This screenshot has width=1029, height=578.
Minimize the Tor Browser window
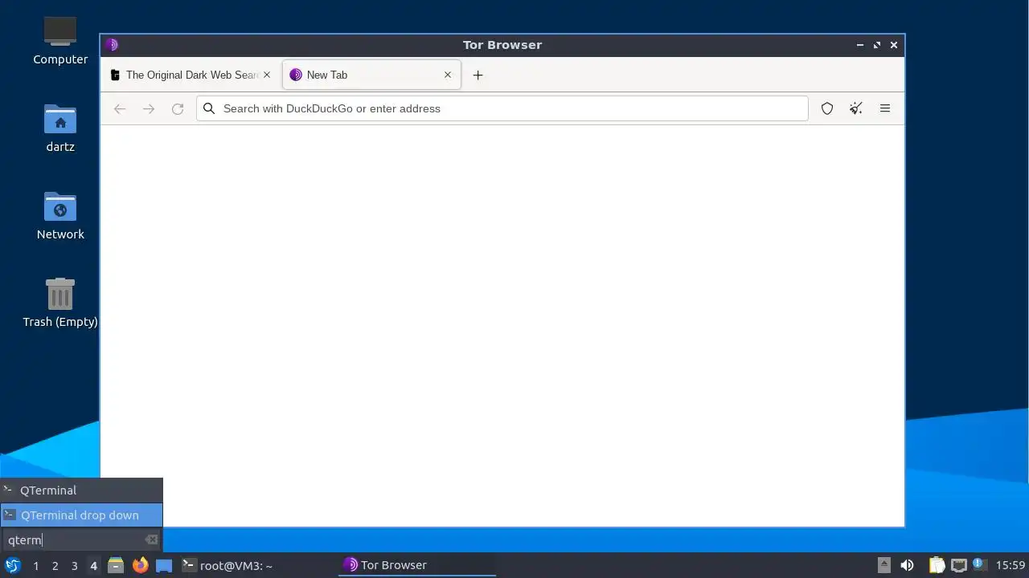(x=860, y=45)
